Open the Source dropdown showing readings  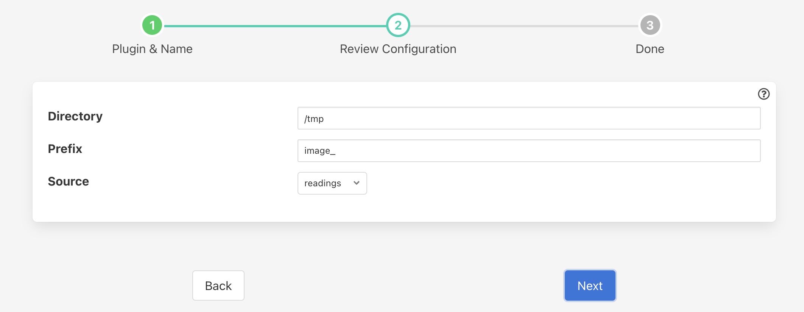click(332, 183)
